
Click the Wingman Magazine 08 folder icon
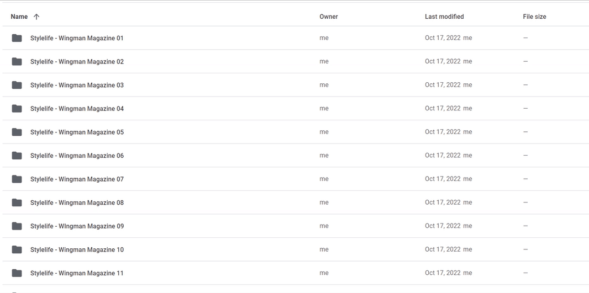pyautogui.click(x=17, y=203)
